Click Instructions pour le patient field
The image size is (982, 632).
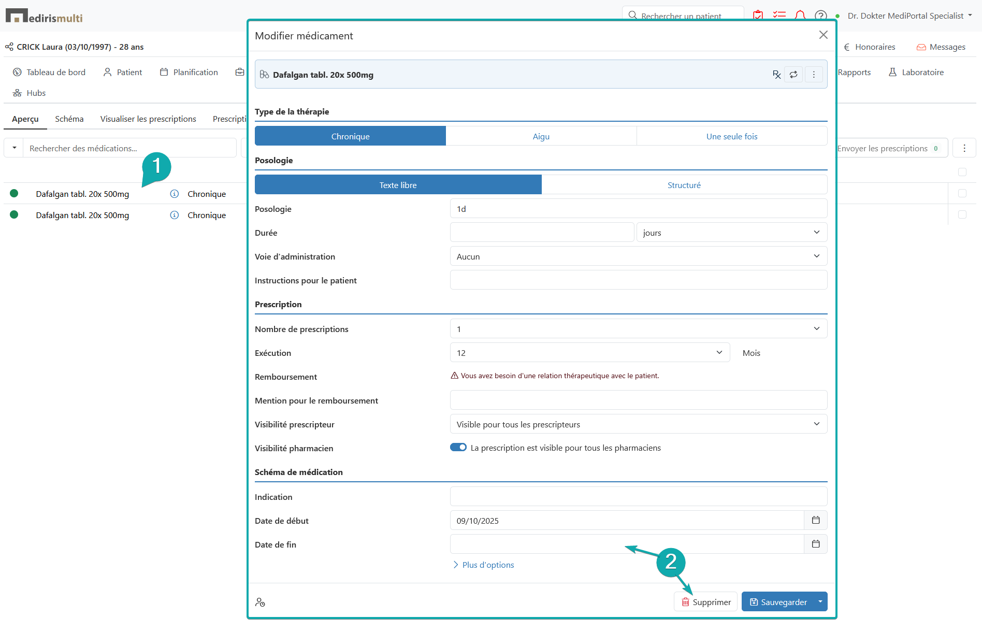point(639,280)
